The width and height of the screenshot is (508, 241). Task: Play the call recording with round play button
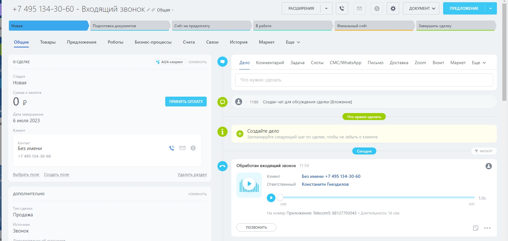271,198
